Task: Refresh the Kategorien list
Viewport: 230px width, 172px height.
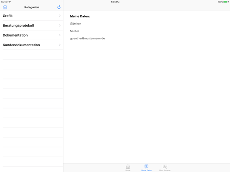Action: pos(59,7)
